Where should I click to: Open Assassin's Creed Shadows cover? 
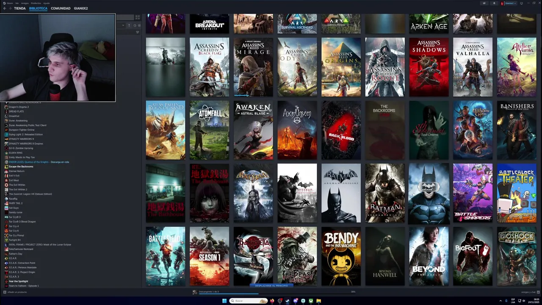coord(429,67)
